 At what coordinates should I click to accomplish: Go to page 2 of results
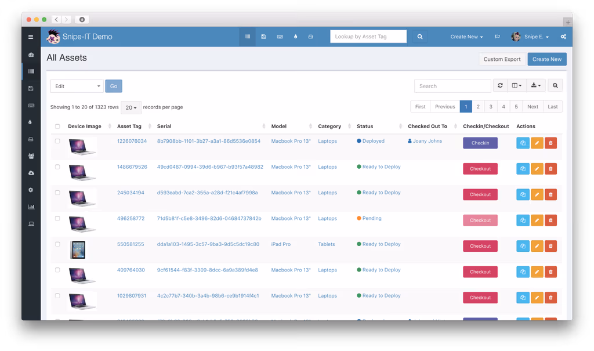point(478,107)
